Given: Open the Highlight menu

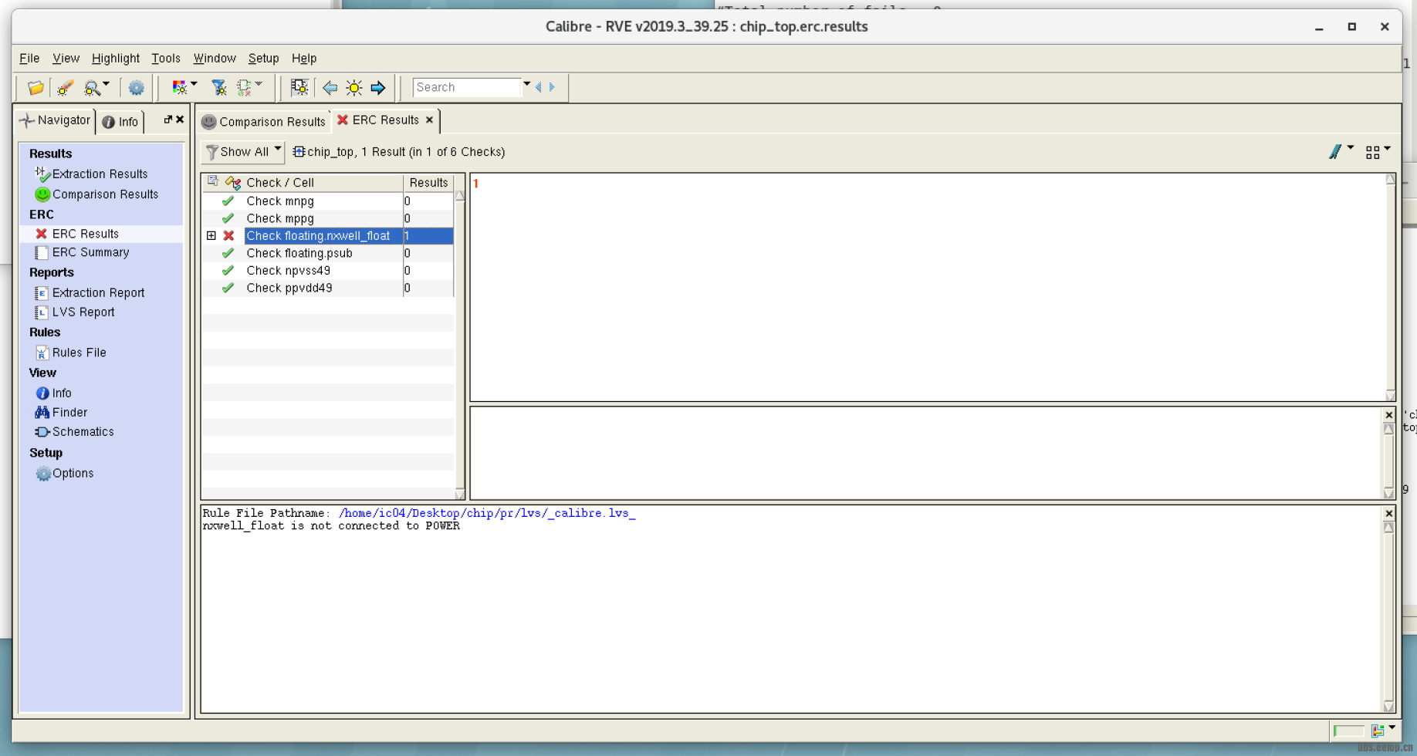Looking at the screenshot, I should click(x=115, y=59).
